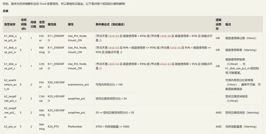Screen dimensions: 266x134
Task: Select the k2_swapfree_pct_c alert name cell
Action: [10, 99]
